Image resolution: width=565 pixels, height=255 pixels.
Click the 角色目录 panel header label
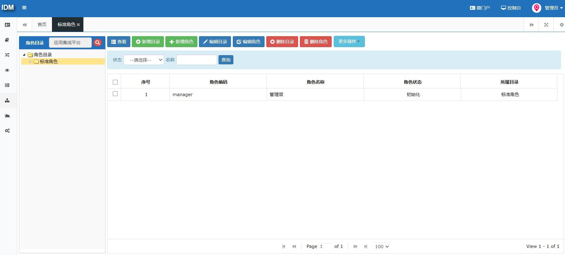tap(35, 43)
